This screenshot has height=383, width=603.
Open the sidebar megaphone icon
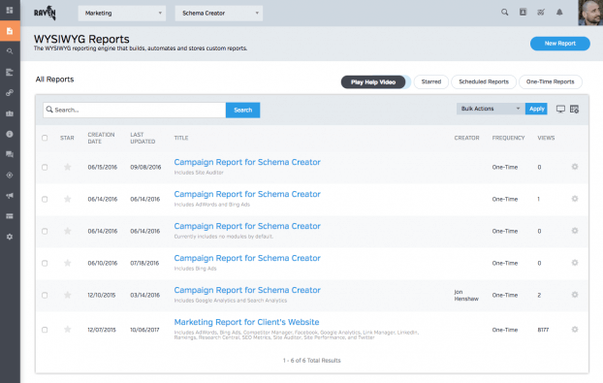(10, 195)
